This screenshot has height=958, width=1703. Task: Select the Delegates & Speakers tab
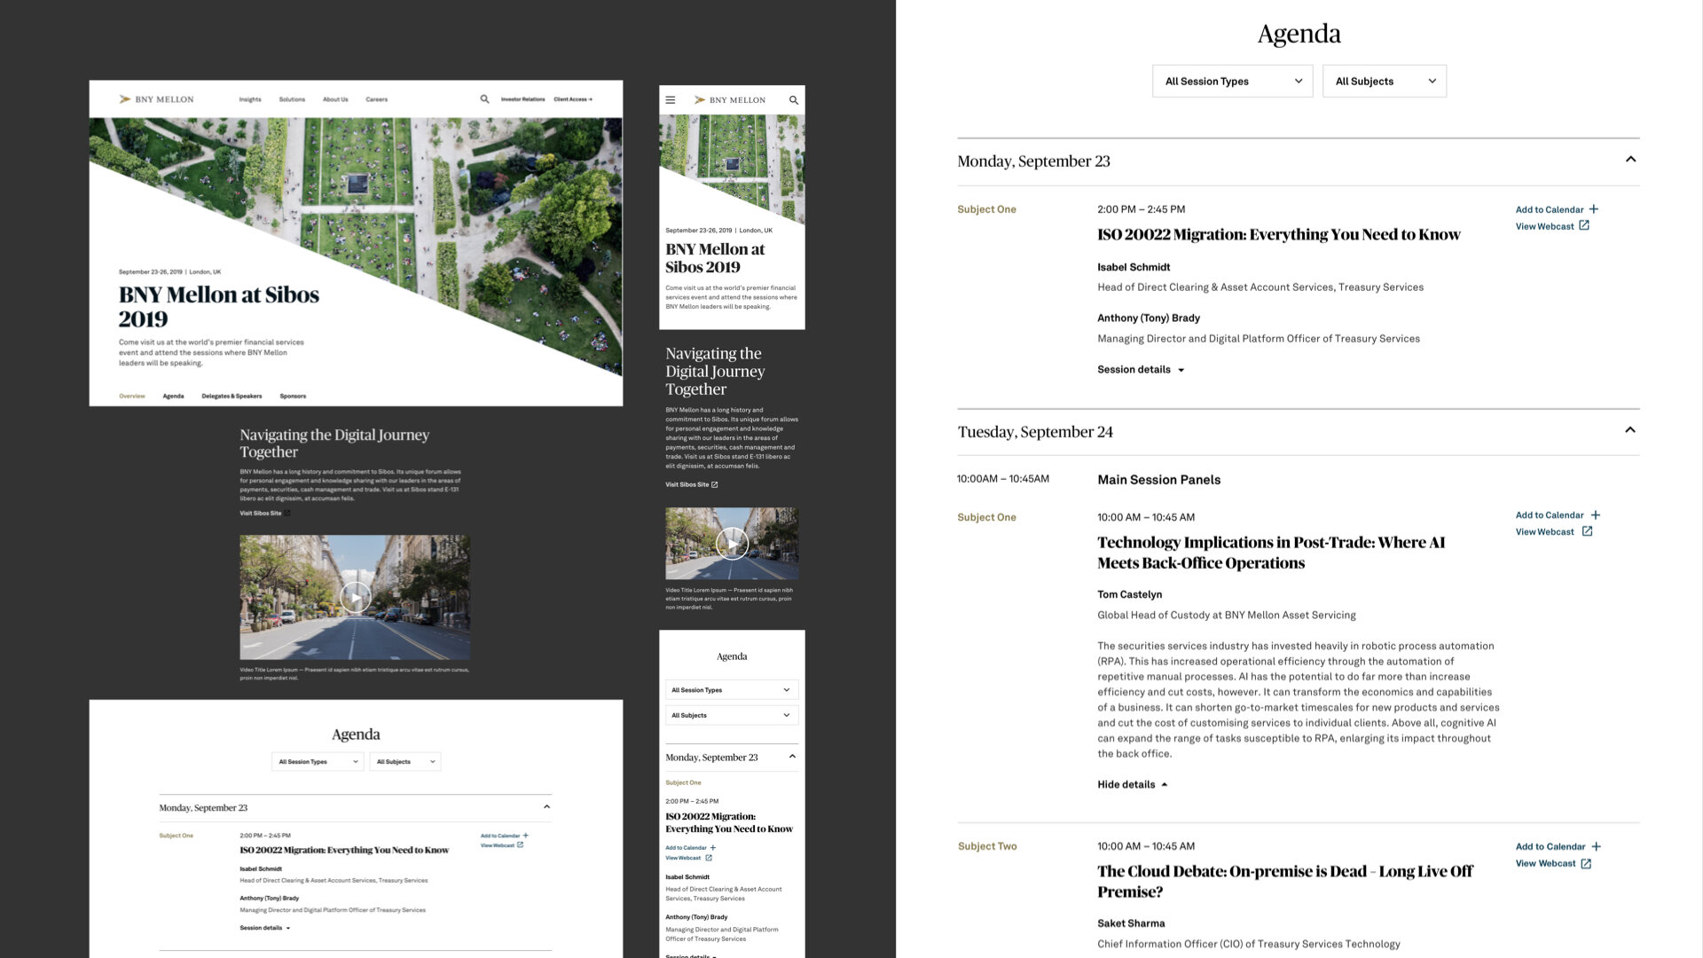point(232,397)
